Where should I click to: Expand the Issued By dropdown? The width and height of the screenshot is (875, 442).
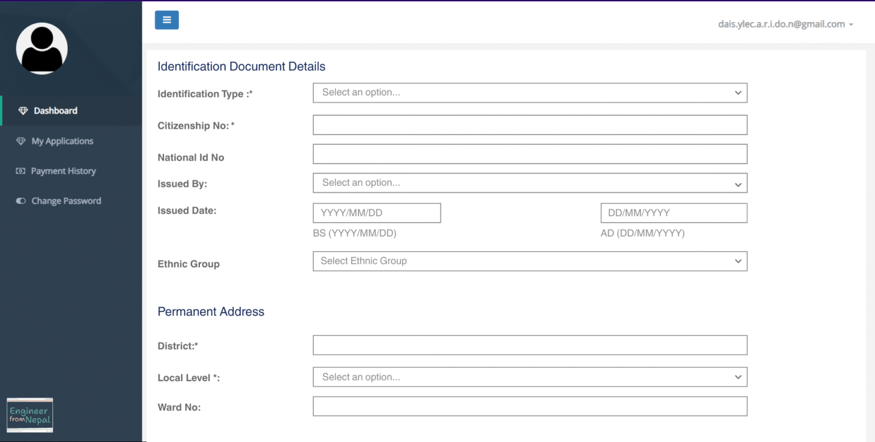pyautogui.click(x=529, y=183)
